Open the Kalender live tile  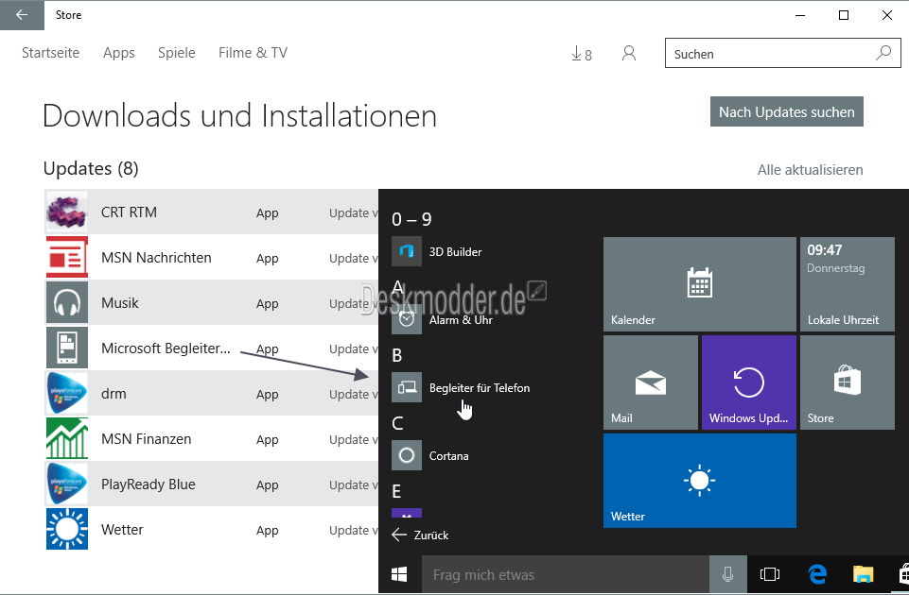point(699,283)
